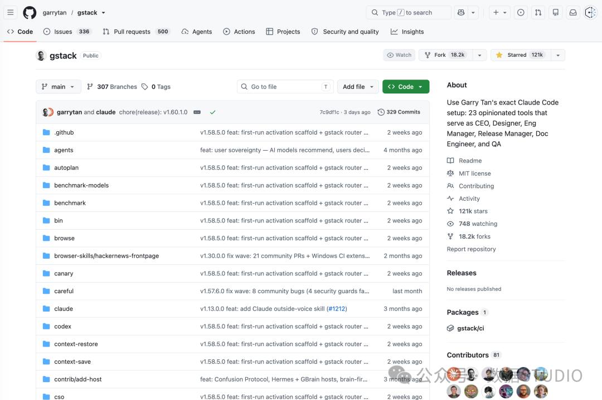
Task: Open the browser-skills/hackernews-frontpage folder
Action: coord(106,256)
